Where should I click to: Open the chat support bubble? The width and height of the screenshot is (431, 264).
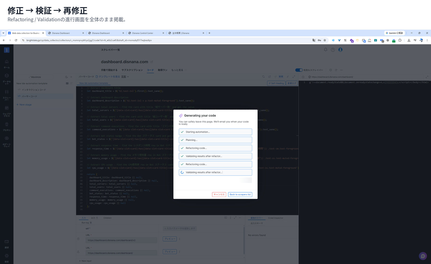point(423,256)
